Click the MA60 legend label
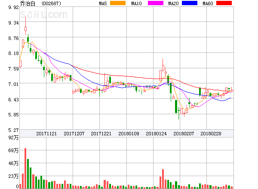This screenshot has width=258, height=189. tap(208, 3)
